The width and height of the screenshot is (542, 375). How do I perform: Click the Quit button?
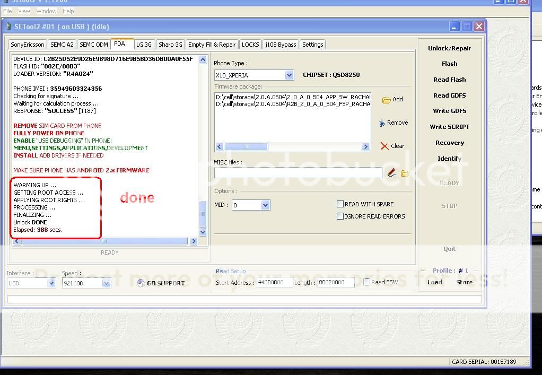(449, 249)
